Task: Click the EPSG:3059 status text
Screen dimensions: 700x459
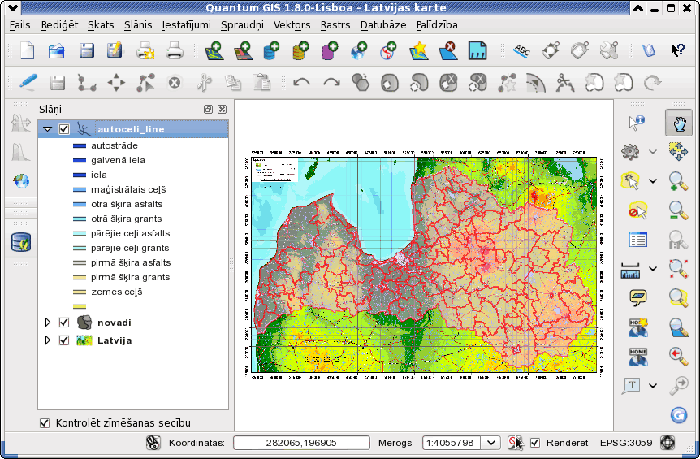Action: (626, 443)
